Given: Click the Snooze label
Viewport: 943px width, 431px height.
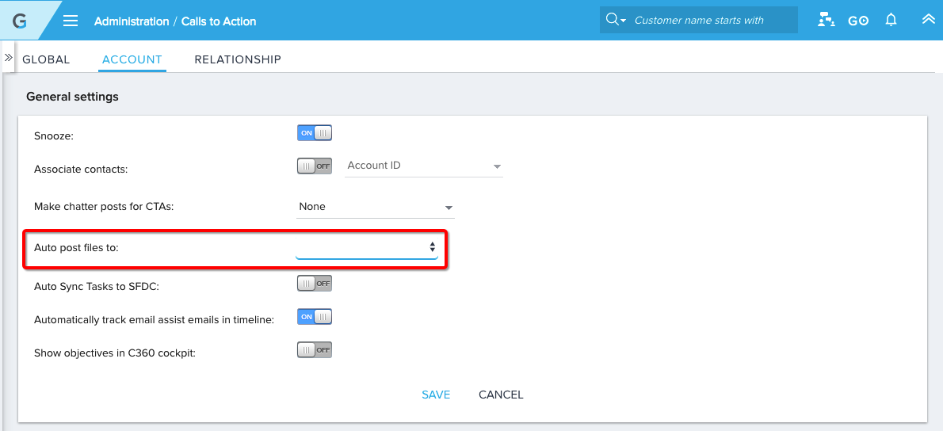Looking at the screenshot, I should pos(54,136).
